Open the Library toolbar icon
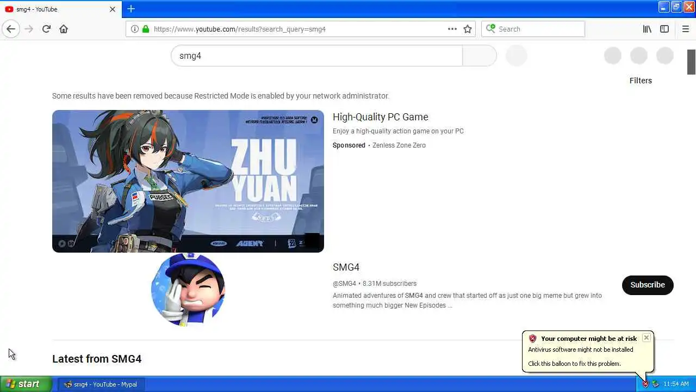696x392 pixels. pyautogui.click(x=647, y=29)
